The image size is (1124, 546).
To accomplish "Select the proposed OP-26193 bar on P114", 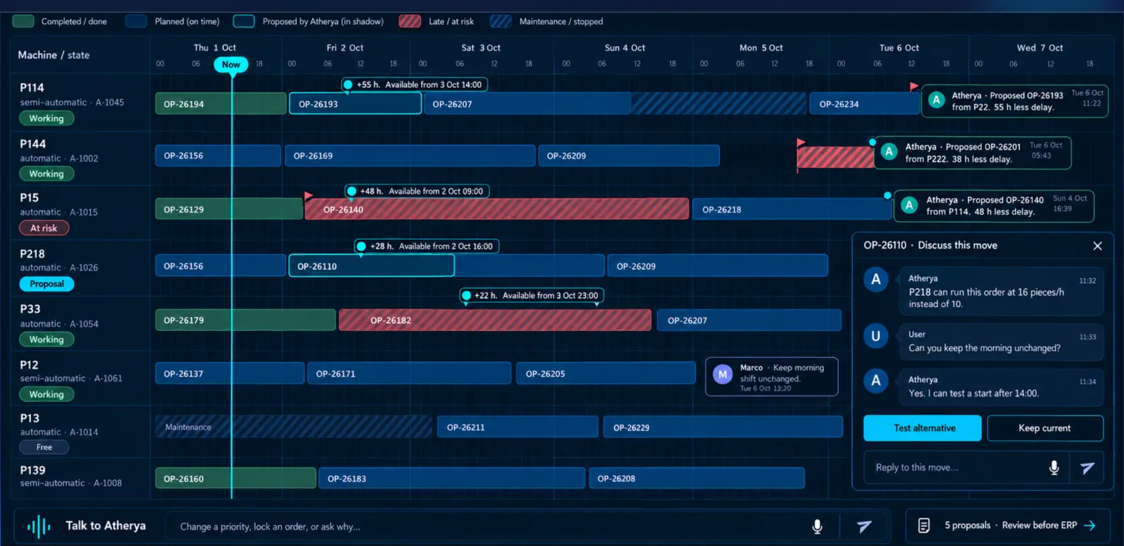I will click(355, 104).
